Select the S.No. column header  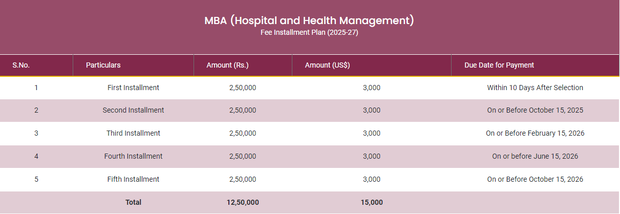point(21,65)
